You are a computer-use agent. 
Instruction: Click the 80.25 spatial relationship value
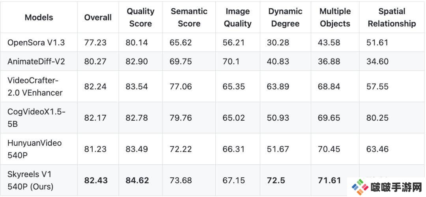(x=377, y=118)
